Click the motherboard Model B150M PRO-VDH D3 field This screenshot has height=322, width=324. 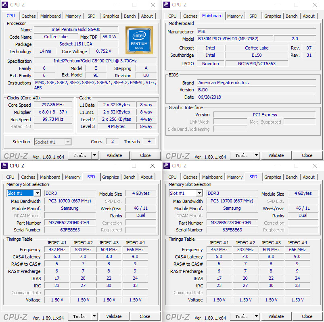pos(235,39)
